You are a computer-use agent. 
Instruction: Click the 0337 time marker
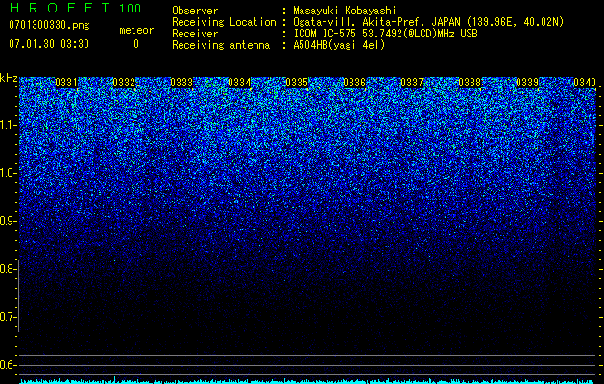[412, 83]
